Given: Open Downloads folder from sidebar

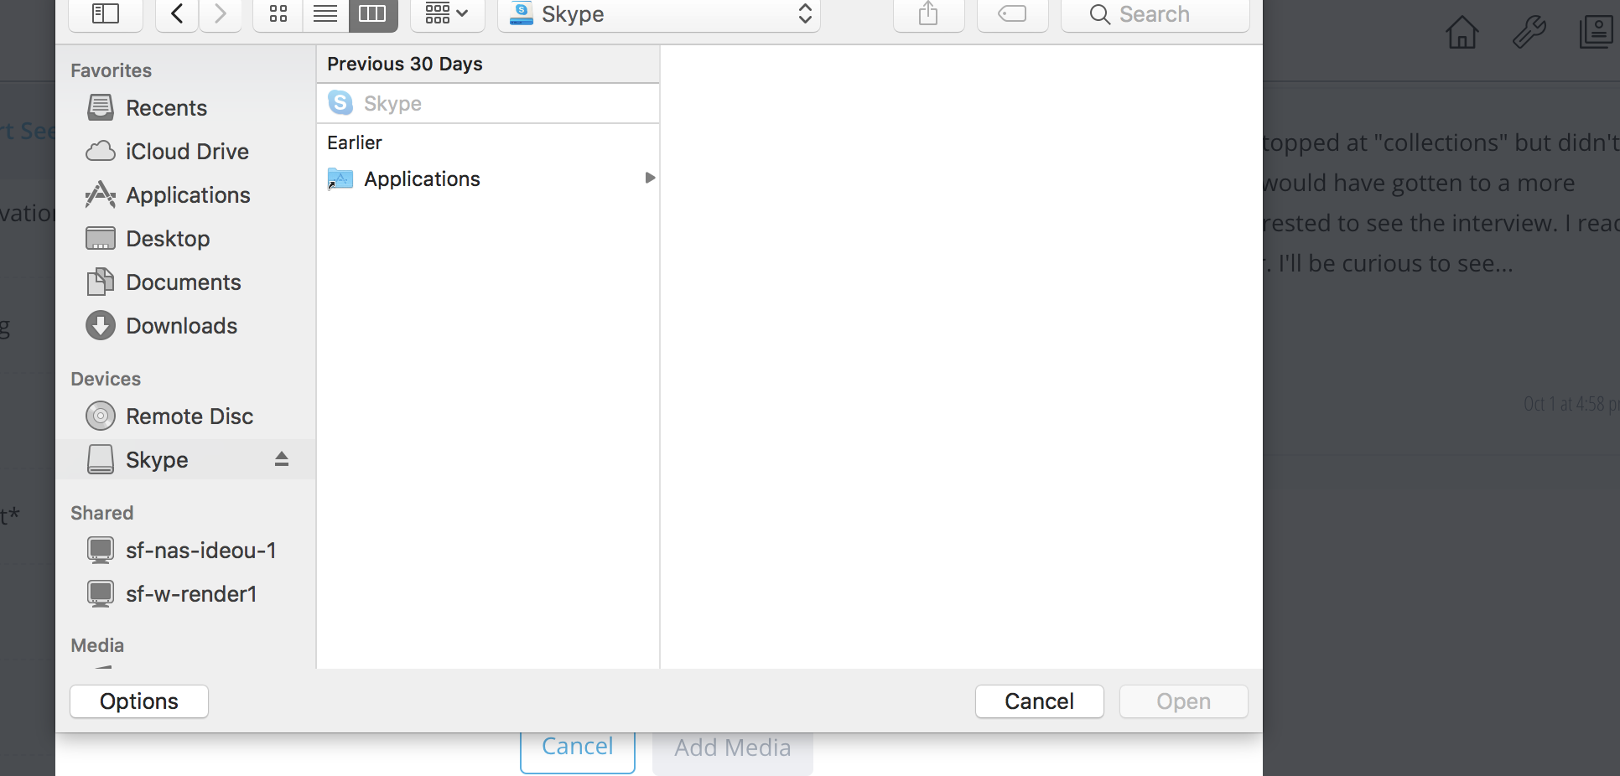Looking at the screenshot, I should [181, 326].
